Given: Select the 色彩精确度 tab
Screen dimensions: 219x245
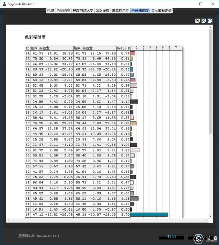Looking at the screenshot, I should coord(140,10).
